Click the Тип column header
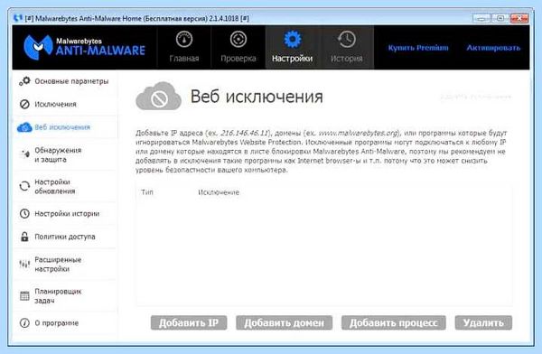 click(x=147, y=192)
